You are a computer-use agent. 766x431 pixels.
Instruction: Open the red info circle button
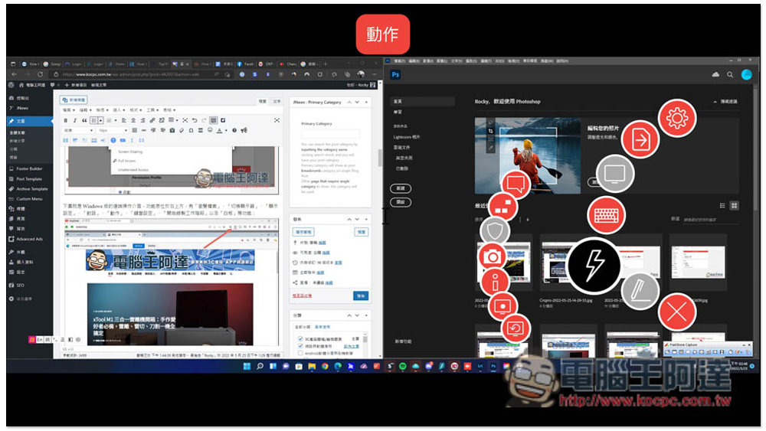[x=495, y=282]
